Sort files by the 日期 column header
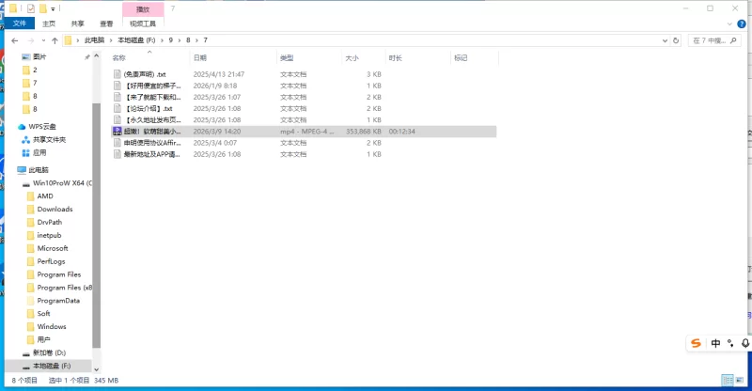752x391 pixels. 200,58
